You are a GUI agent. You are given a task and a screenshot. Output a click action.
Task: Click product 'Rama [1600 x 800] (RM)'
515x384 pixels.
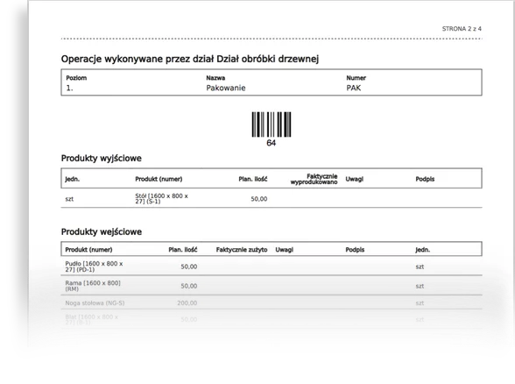point(93,286)
